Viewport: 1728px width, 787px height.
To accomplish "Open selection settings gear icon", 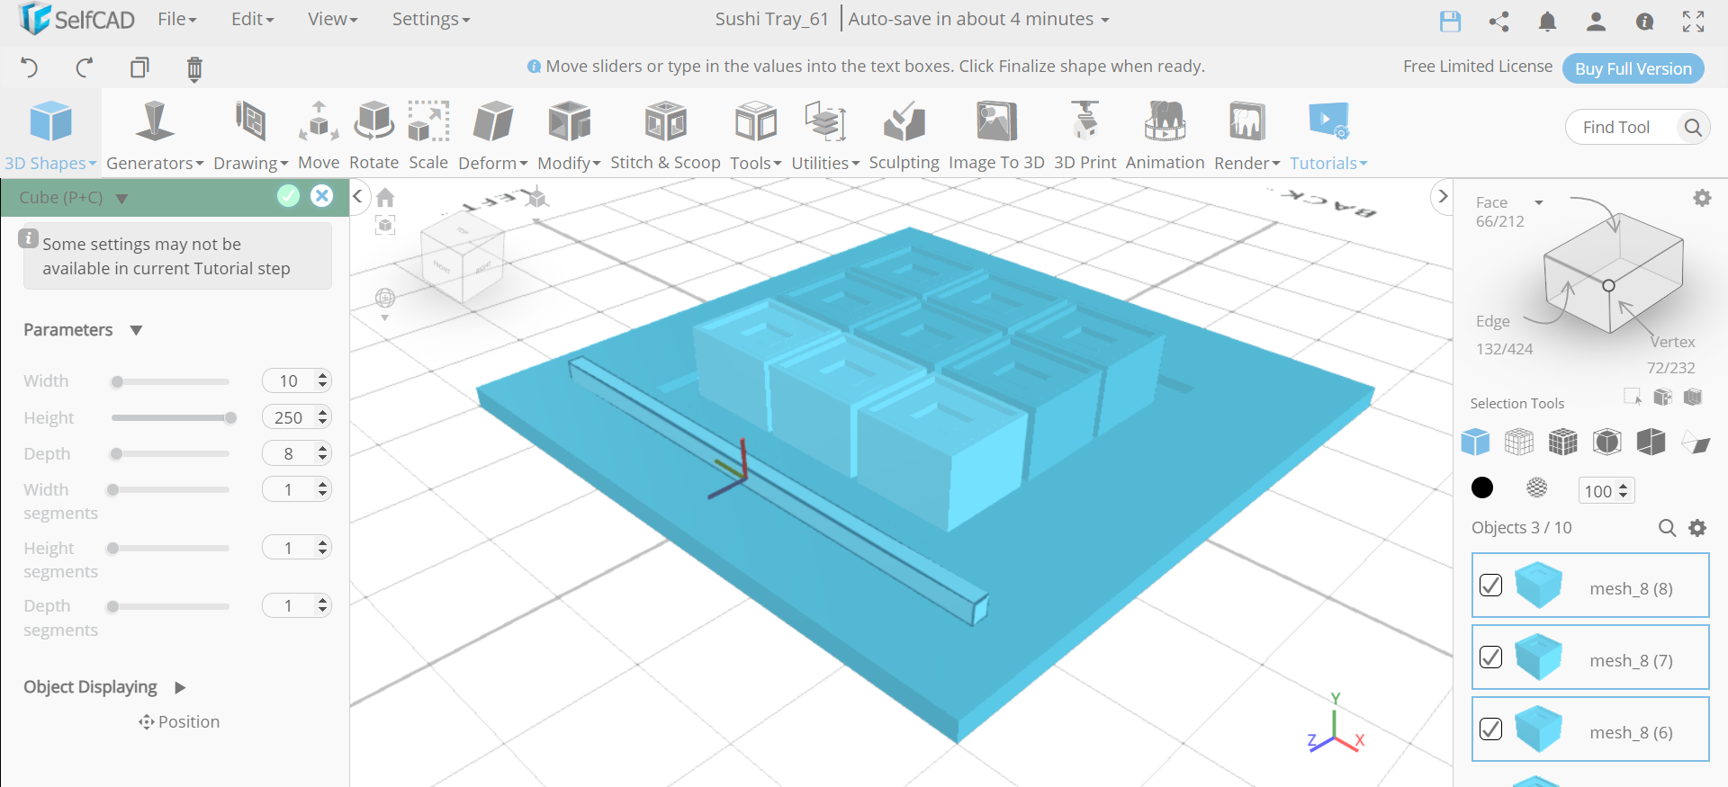I will pos(1702,198).
